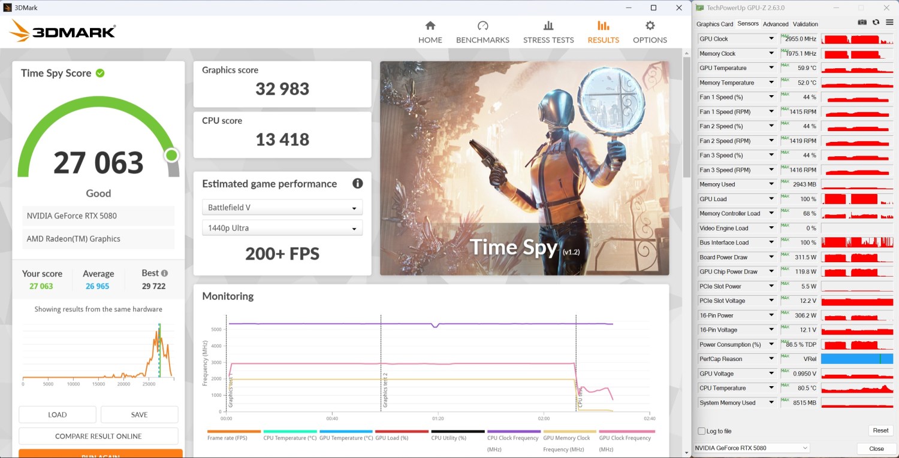
Task: Open the 1440p Ultra resolution dropdown
Action: click(282, 228)
